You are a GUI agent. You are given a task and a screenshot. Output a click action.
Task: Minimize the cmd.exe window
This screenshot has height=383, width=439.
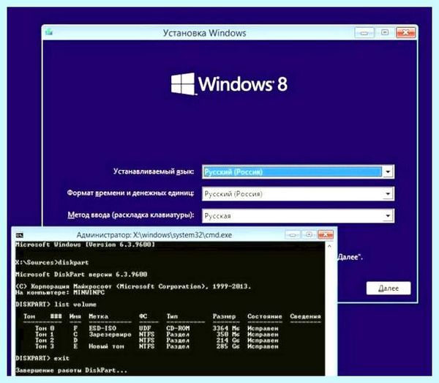coord(293,235)
